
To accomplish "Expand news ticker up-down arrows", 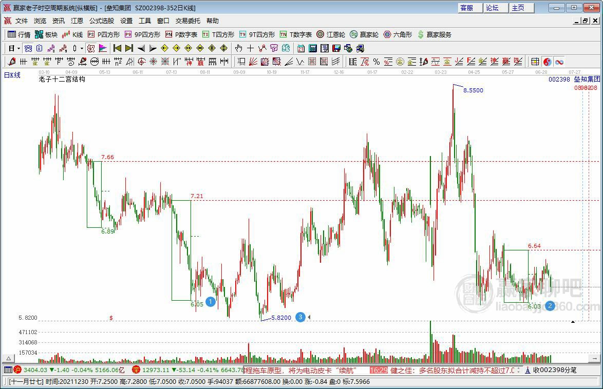I will click(518, 369).
